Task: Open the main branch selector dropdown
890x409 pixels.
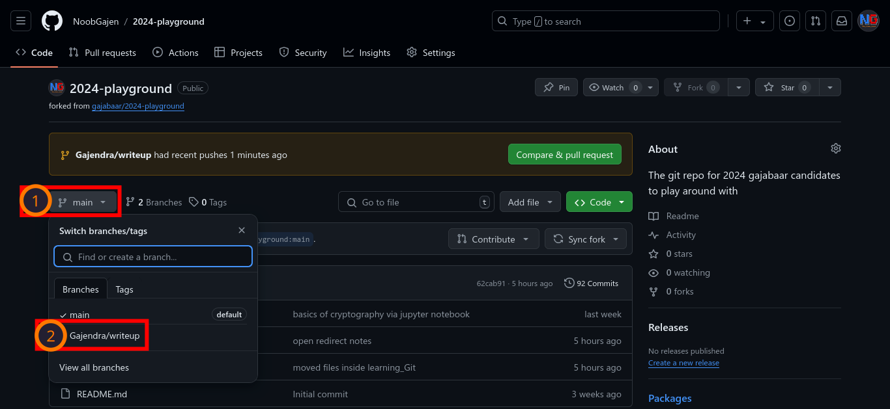Action: (83, 202)
